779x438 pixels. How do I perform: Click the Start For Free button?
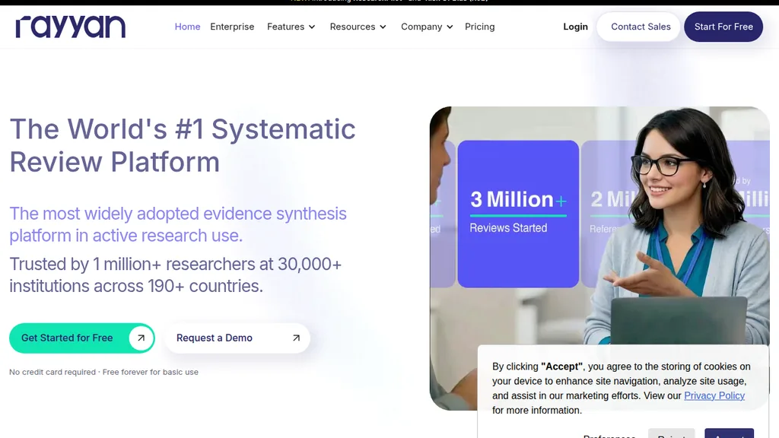pyautogui.click(x=723, y=27)
